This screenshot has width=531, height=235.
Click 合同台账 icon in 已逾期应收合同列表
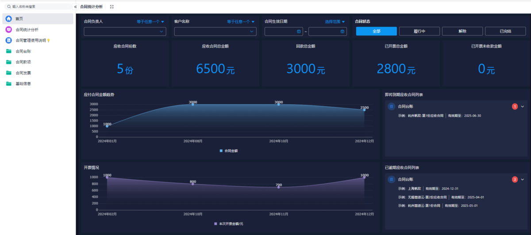(x=391, y=179)
